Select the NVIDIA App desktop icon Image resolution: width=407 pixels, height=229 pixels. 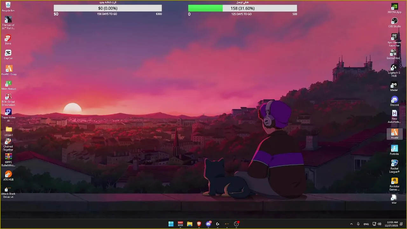coord(394,8)
